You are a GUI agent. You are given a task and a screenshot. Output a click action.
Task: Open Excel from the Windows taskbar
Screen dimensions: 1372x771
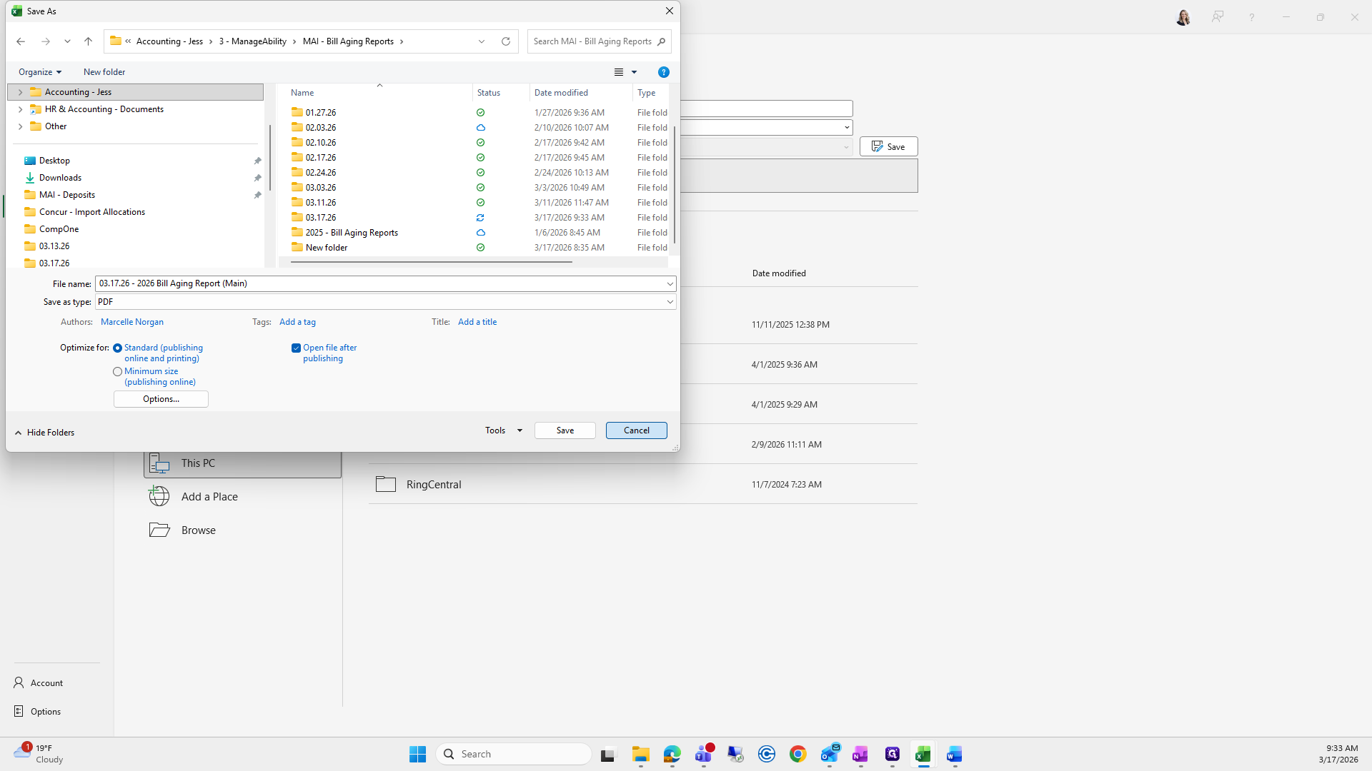click(923, 754)
